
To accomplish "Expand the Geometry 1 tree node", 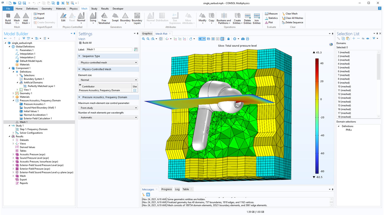I will point(13,93).
